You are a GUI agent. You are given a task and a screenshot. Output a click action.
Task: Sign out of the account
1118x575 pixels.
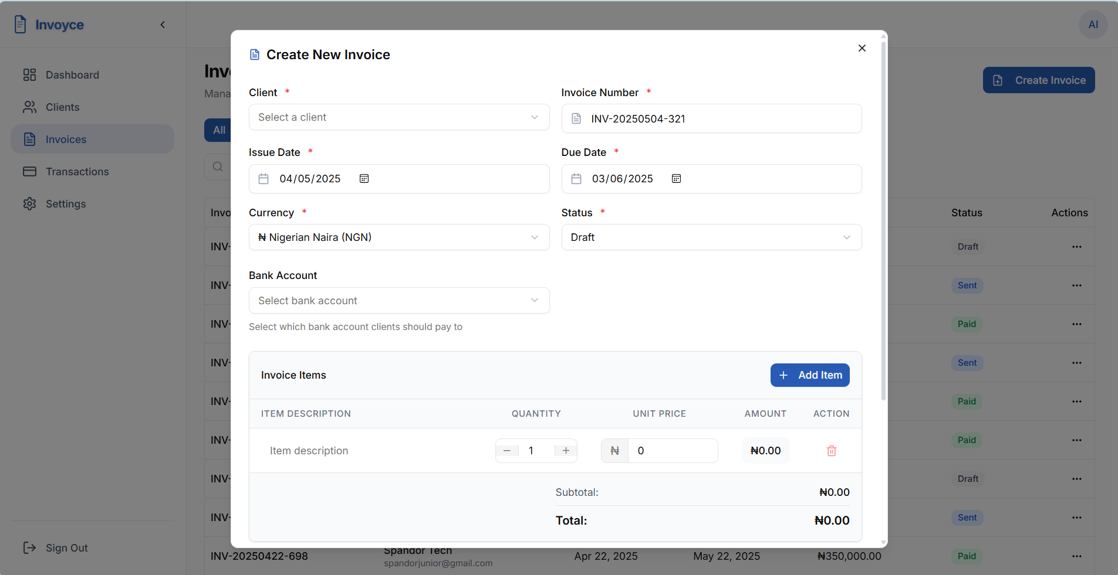coord(92,548)
